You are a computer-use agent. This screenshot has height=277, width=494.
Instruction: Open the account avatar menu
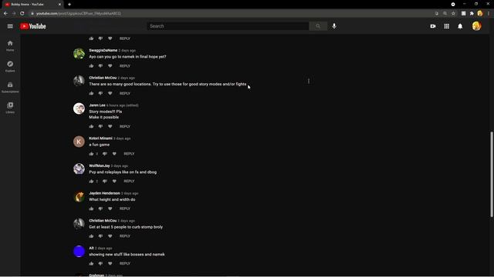coord(476,26)
